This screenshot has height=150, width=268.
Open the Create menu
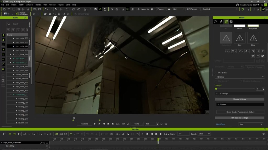14,5
